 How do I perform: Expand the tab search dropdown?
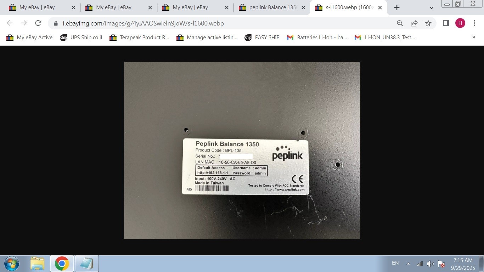[431, 7]
